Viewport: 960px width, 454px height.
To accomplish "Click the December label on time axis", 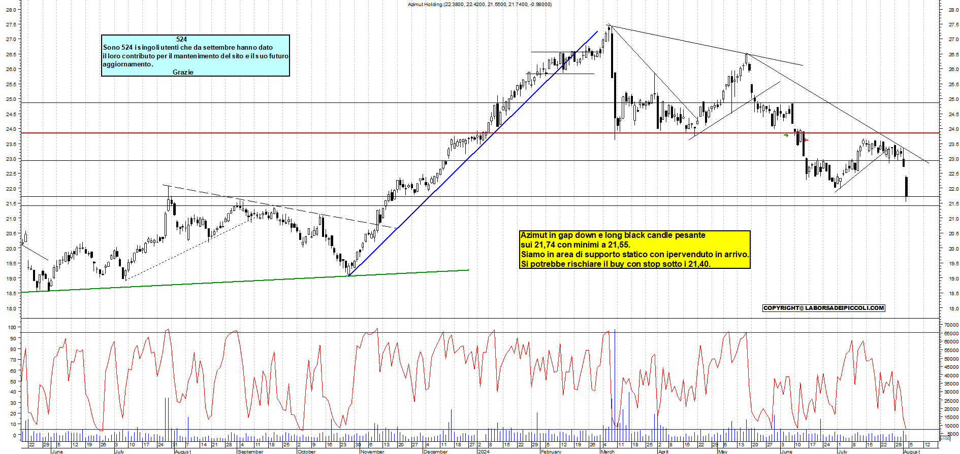I will click(436, 451).
